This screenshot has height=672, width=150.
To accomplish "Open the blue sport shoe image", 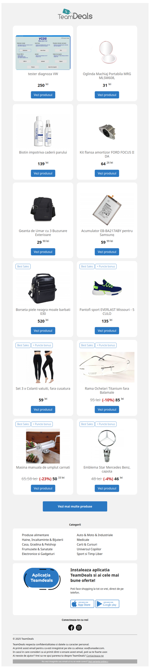I will click(x=107, y=287).
